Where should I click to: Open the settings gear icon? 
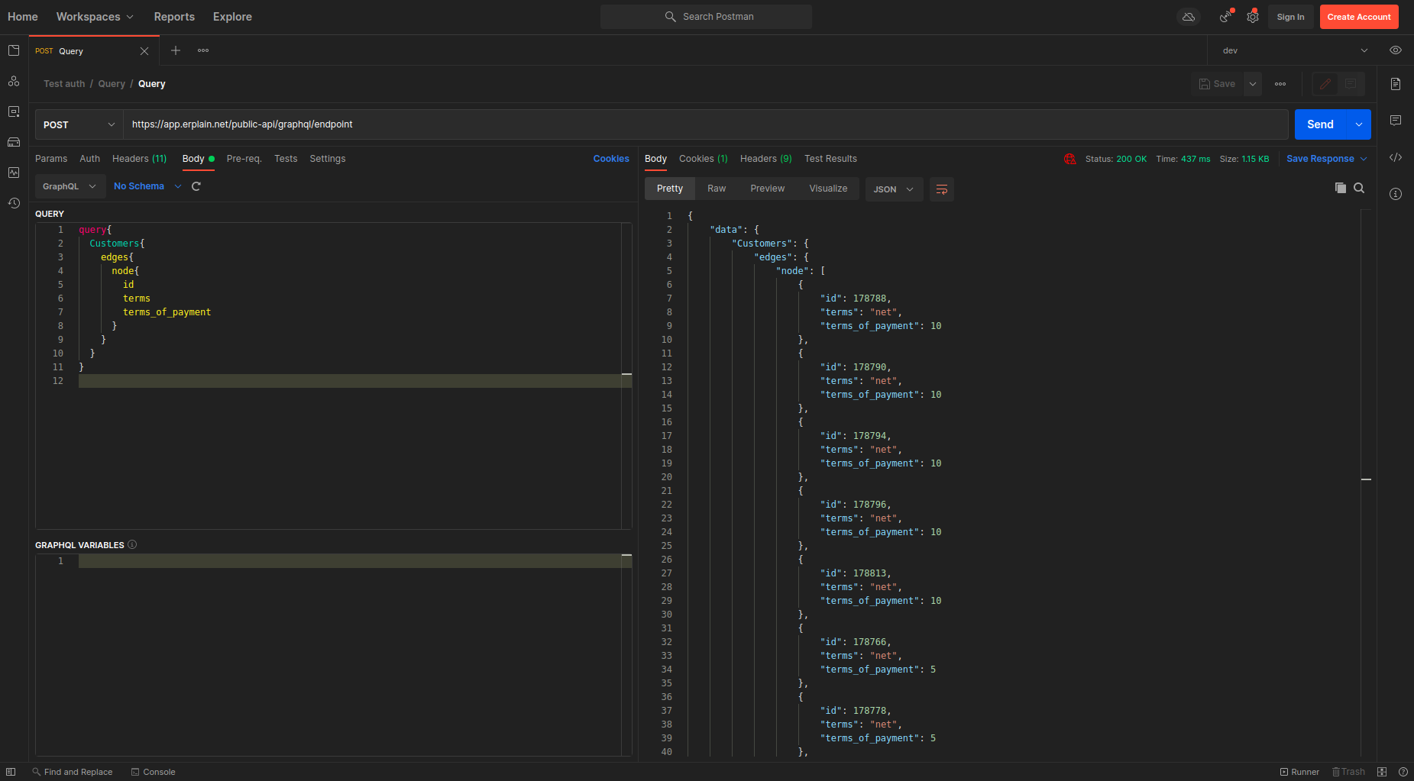[1253, 17]
